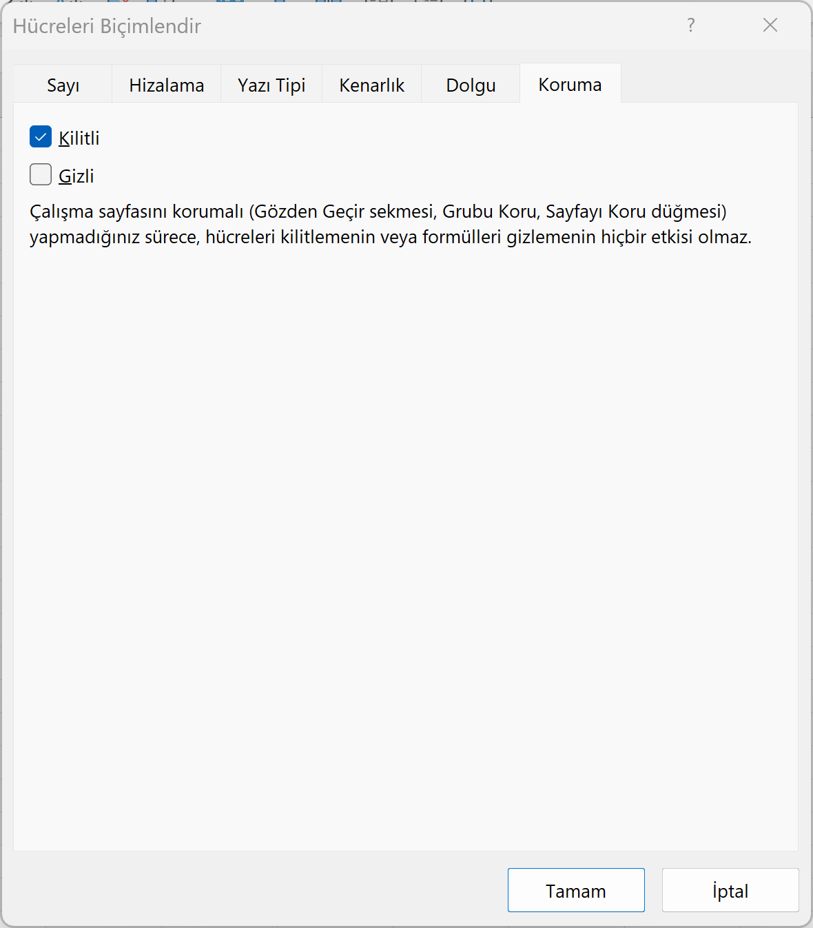The width and height of the screenshot is (813, 928).
Task: Confirm changes with the Tamam button
Action: tap(576, 891)
